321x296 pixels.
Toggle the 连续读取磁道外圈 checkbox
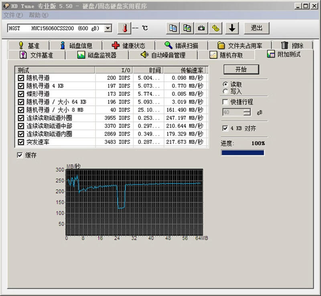[21, 118]
